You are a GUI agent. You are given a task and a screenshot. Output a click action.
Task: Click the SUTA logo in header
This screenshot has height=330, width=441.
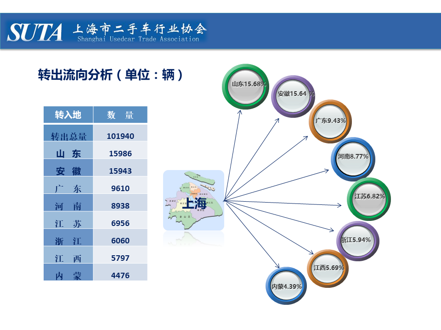(35, 33)
